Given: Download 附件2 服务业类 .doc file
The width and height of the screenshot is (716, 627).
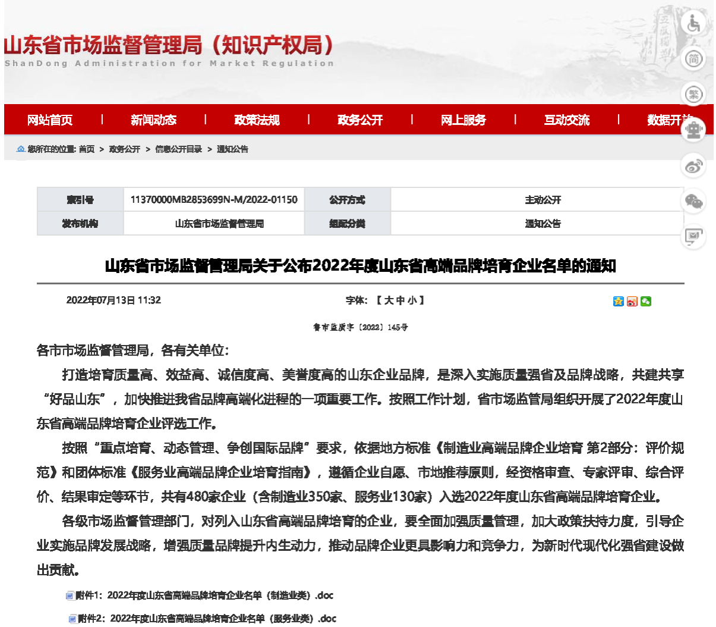Looking at the screenshot, I should point(207,619).
